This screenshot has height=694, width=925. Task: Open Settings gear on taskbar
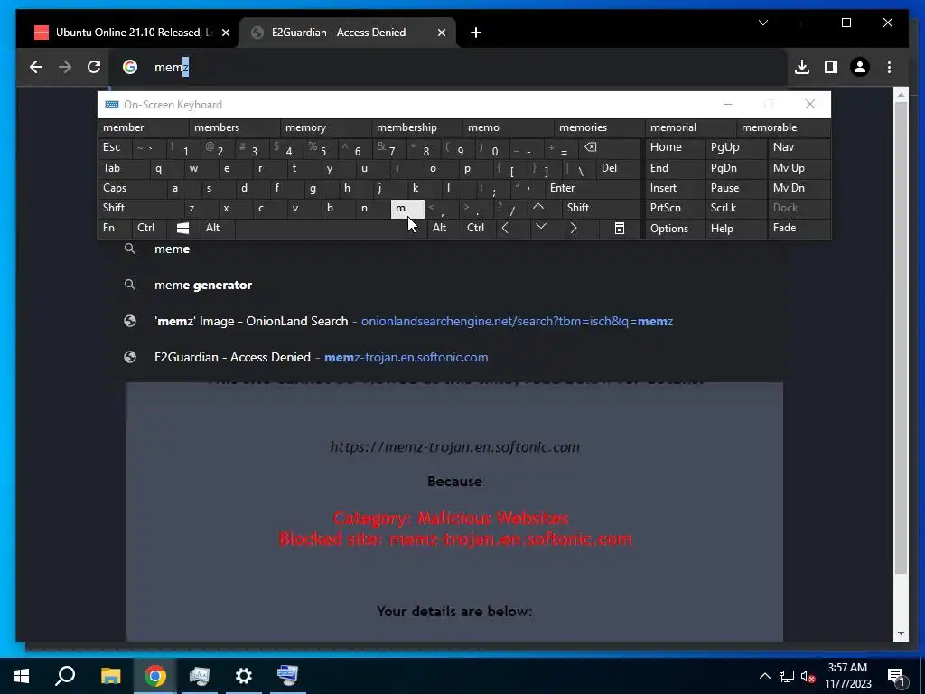[x=243, y=676]
